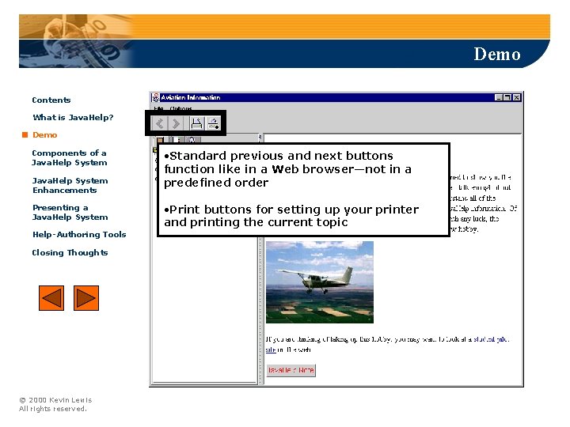Jump to Closing Thoughts section

(x=70, y=253)
